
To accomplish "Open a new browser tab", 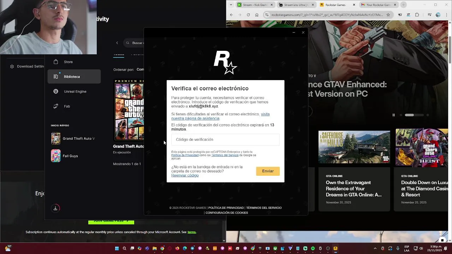I will click(404, 5).
